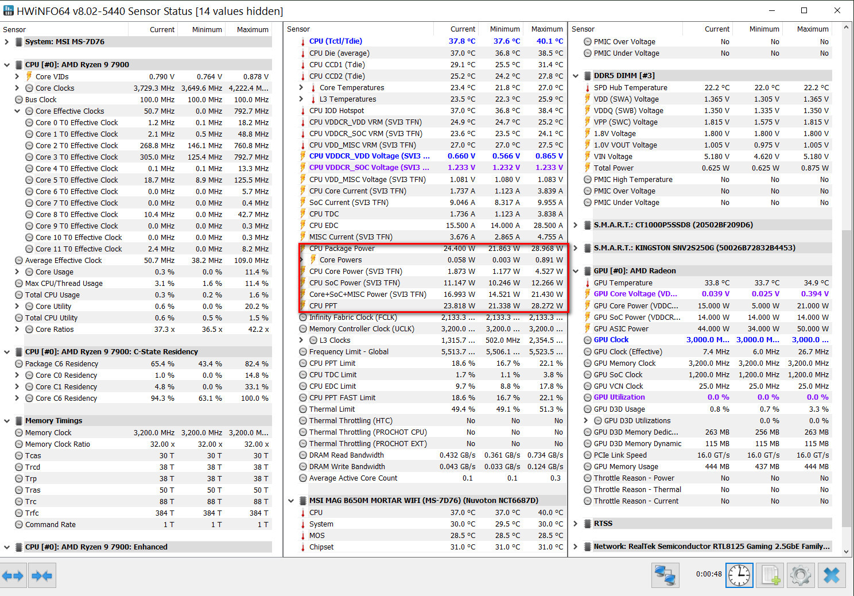This screenshot has height=596, width=854.
Task: Collapse the Memory Timings group
Action: [x=6, y=421]
